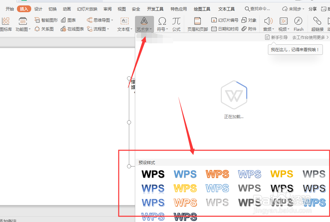Screen dimensions: 330x222
Task: Switch to the 绘图工具 tab
Action: tap(202, 9)
